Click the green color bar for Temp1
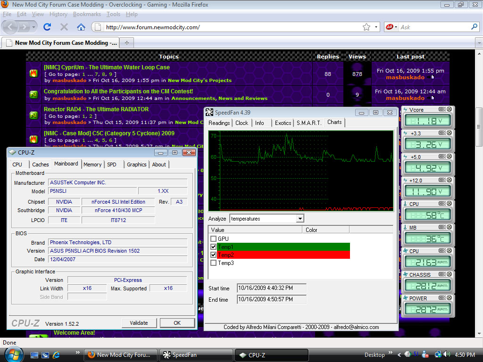 click(x=283, y=247)
